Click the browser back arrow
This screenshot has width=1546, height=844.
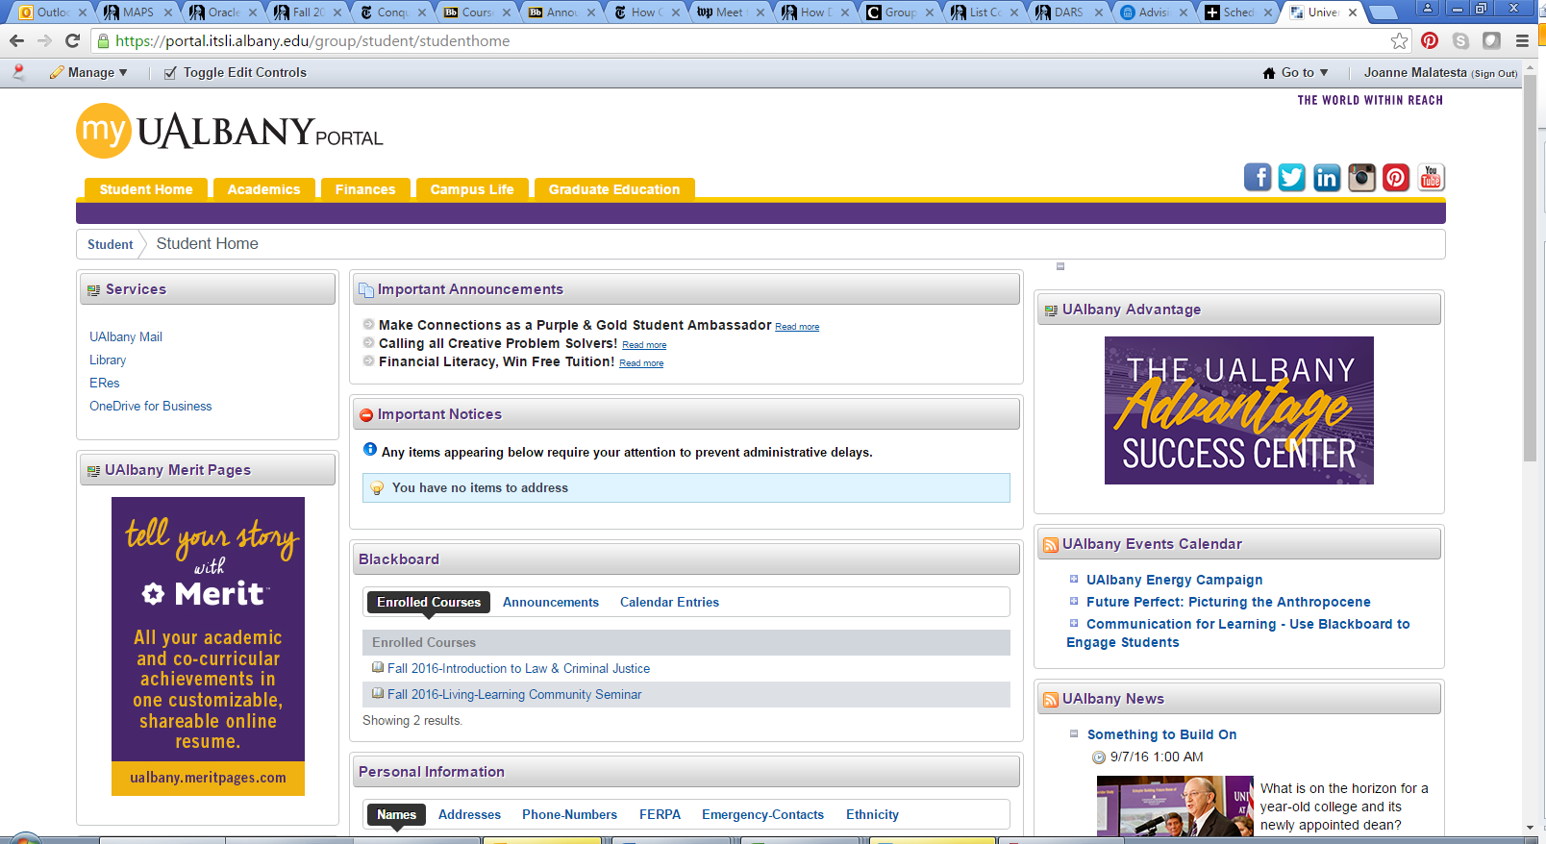(x=16, y=40)
